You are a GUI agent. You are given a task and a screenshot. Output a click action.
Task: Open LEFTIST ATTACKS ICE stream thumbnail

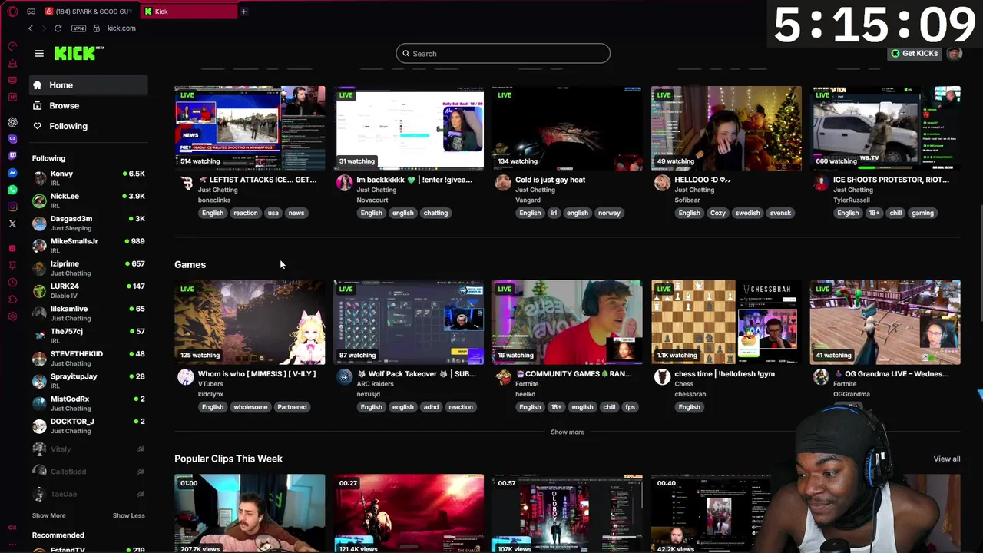pos(250,127)
